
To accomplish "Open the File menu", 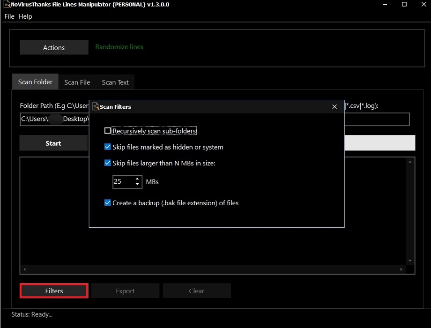I will (x=9, y=16).
